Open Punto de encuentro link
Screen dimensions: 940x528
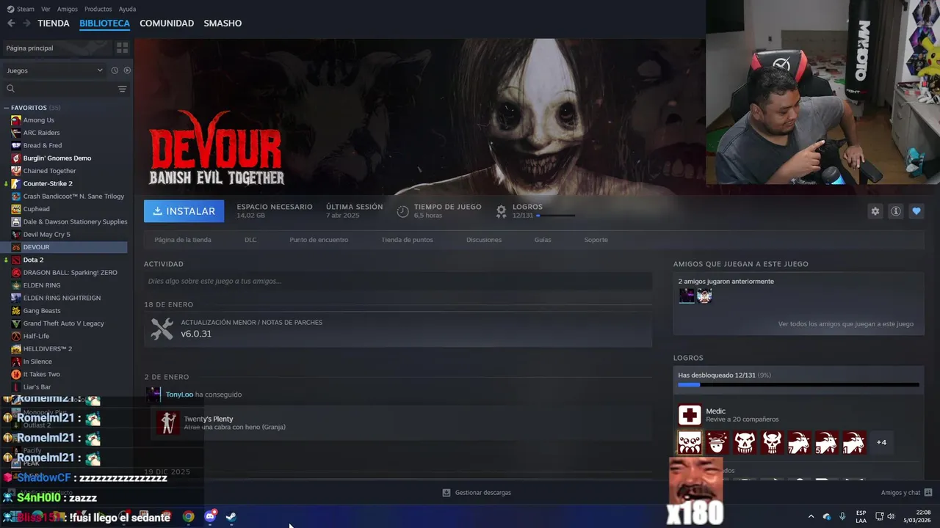tap(319, 240)
